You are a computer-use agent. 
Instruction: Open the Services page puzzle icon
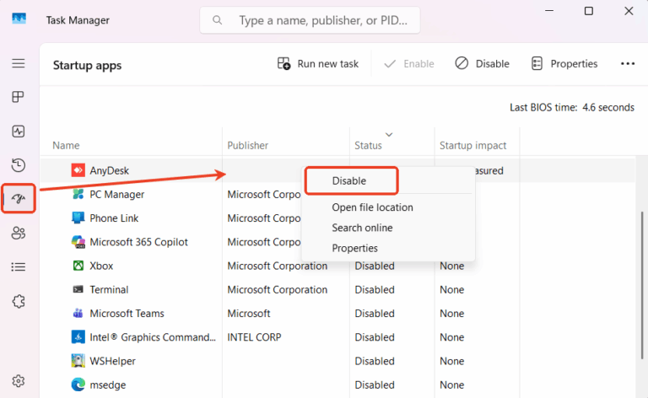coord(19,301)
